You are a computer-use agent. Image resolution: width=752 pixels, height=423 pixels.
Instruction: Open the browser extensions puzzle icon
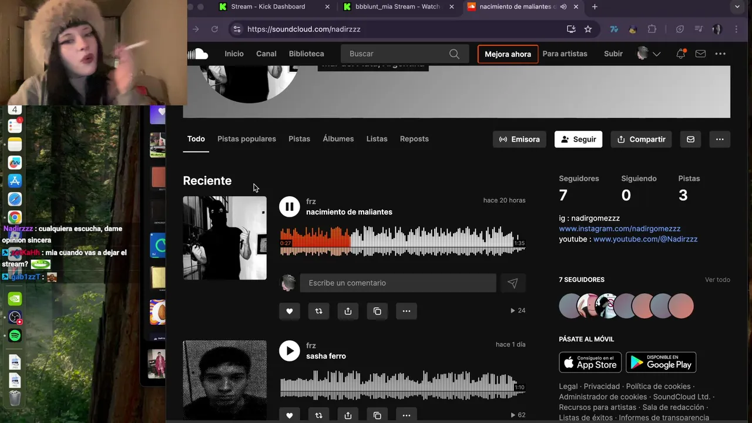click(x=652, y=29)
